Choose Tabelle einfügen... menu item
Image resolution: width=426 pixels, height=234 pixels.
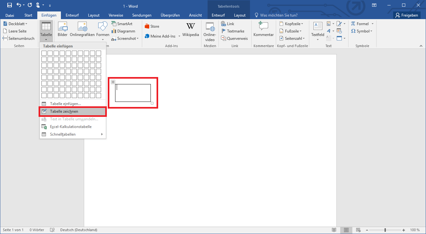[73, 104]
